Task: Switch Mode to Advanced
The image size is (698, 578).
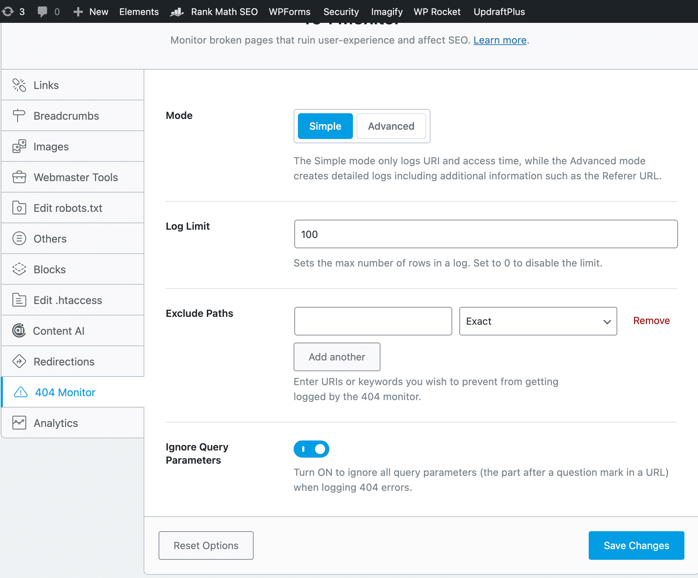Action: coord(391,126)
